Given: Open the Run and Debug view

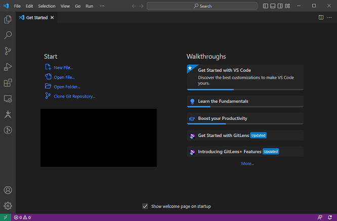Looking at the screenshot, I should click(x=8, y=67).
